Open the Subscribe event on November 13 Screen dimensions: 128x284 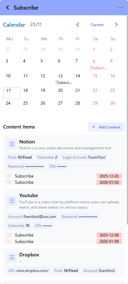click(64, 83)
